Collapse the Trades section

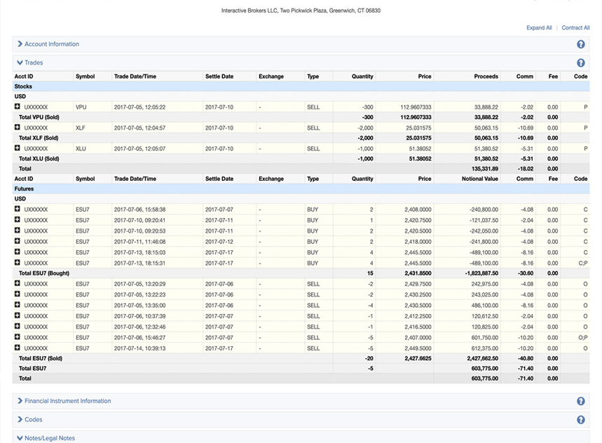(33, 63)
